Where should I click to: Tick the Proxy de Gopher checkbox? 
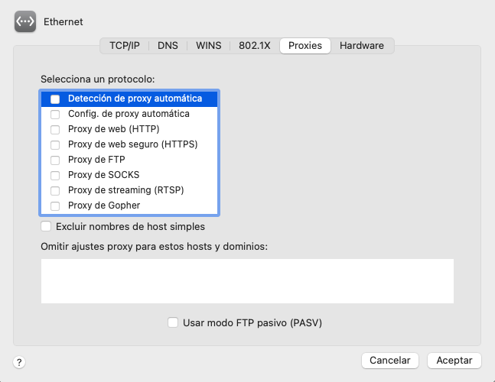click(x=55, y=206)
